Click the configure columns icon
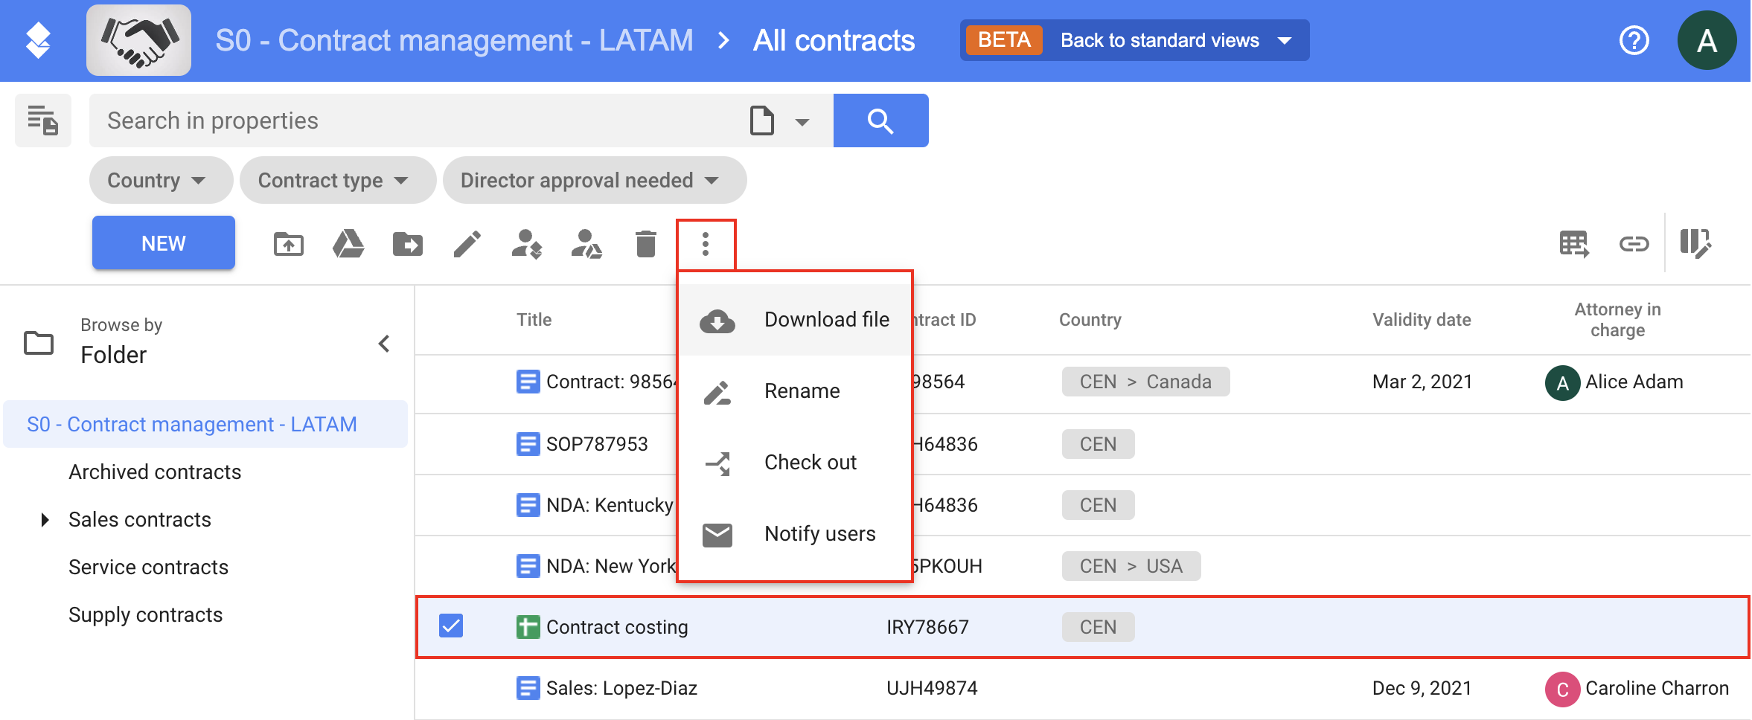Viewport: 1752px width, 720px height. click(1695, 244)
